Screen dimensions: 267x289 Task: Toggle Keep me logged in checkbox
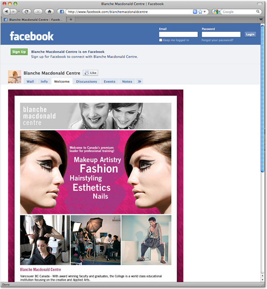(x=160, y=40)
